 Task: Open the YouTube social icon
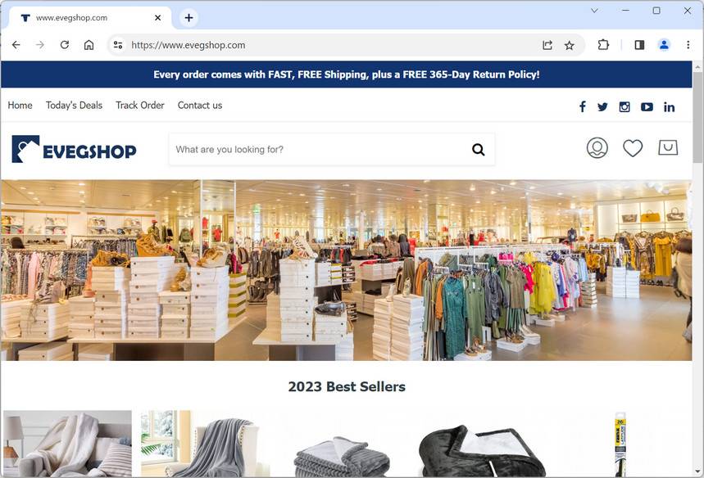pos(647,106)
